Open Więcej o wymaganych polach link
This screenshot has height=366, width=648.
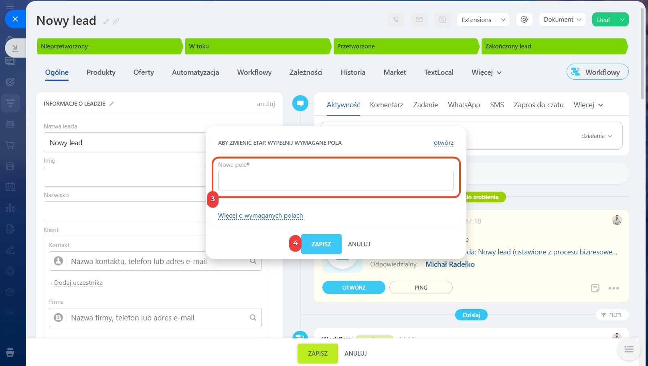tap(261, 216)
